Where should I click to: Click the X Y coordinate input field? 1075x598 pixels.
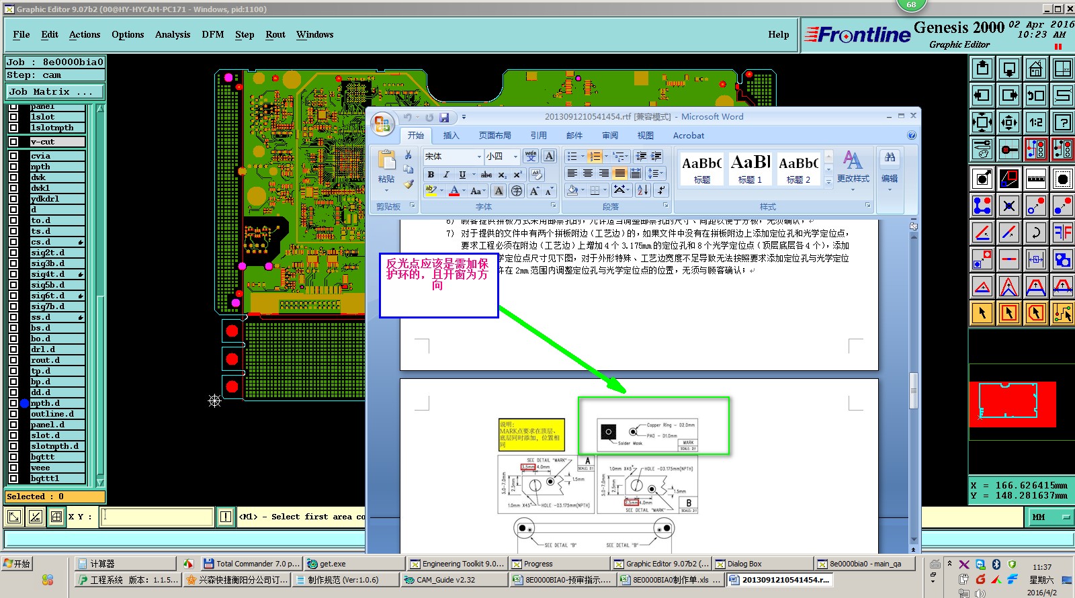157,517
